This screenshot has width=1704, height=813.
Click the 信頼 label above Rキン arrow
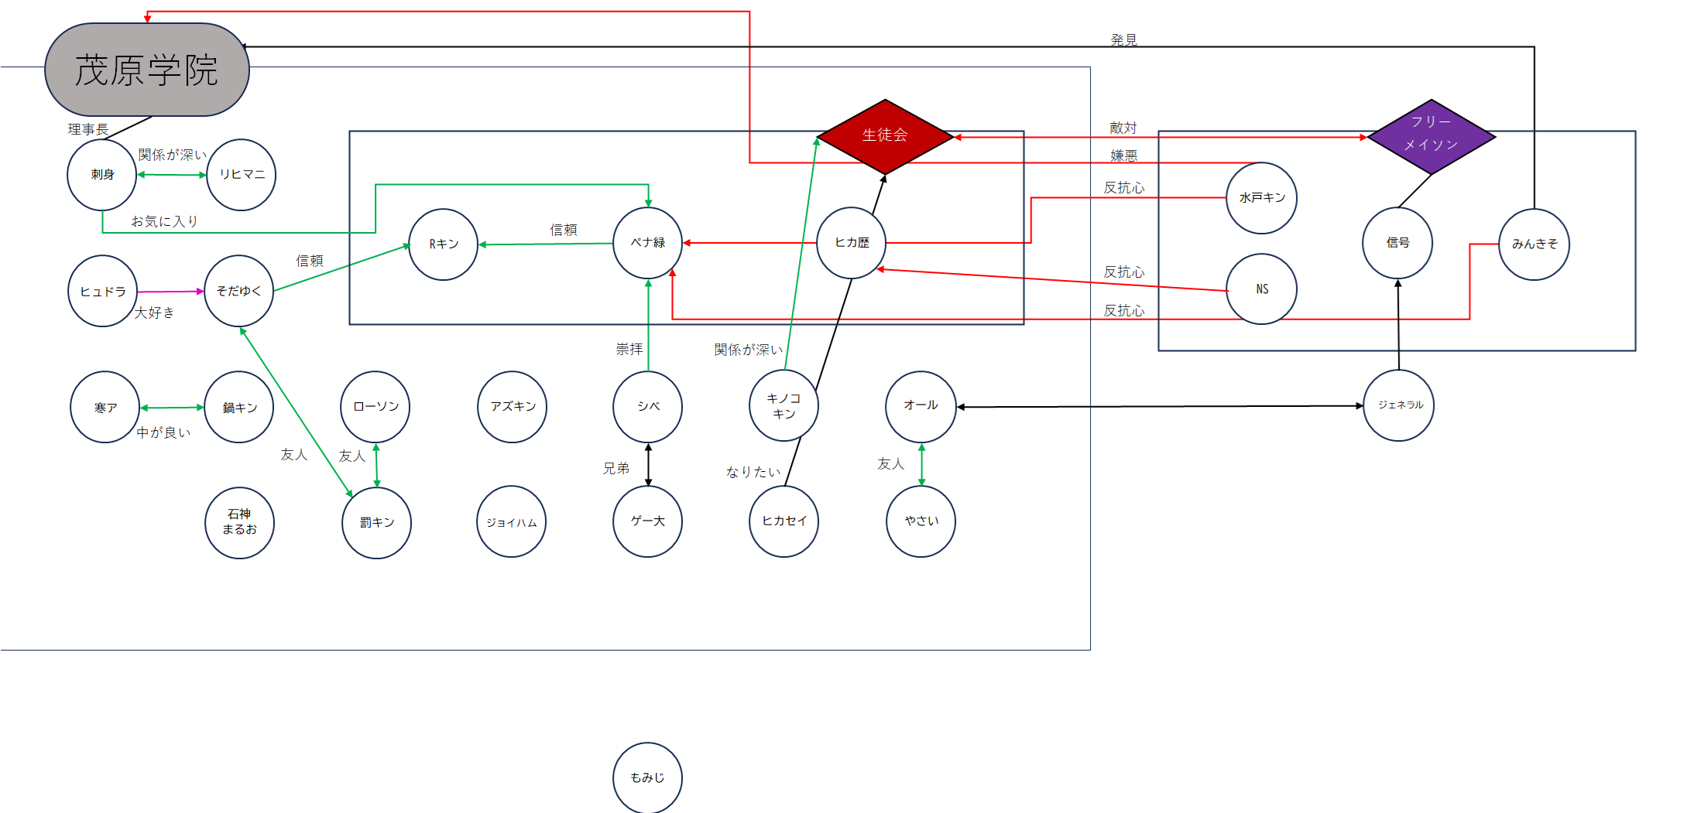564,230
